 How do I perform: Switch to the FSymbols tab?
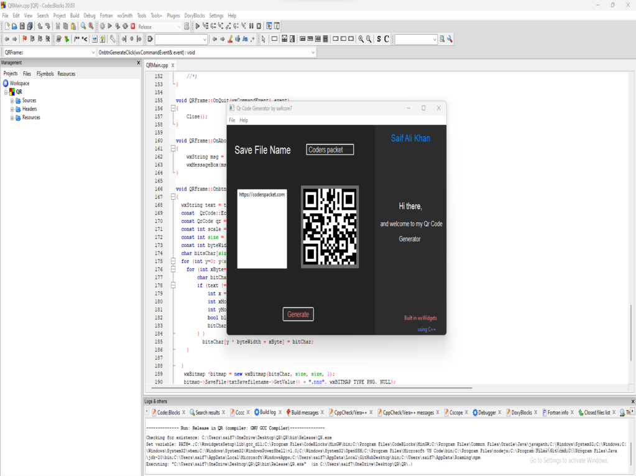coord(45,74)
